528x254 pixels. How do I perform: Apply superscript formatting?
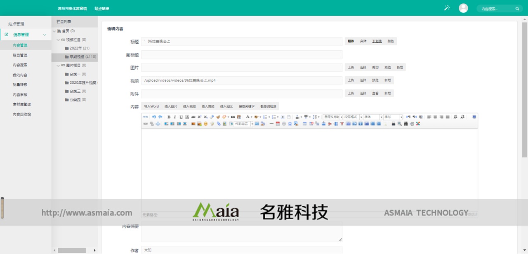click(x=199, y=117)
